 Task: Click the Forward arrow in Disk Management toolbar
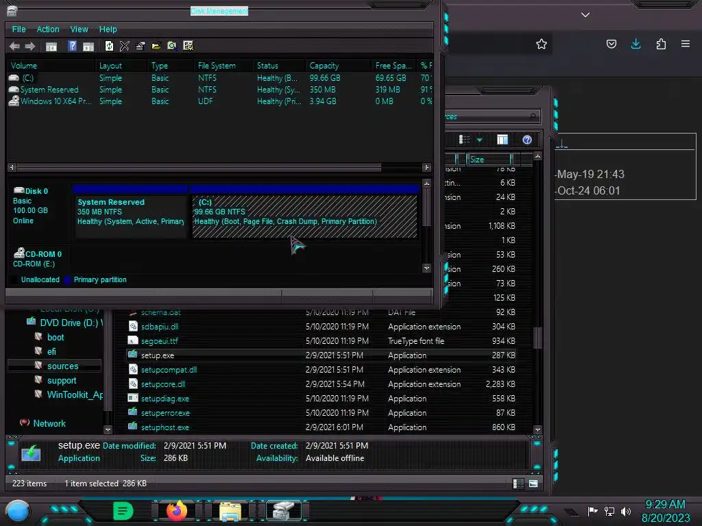pyautogui.click(x=30, y=46)
